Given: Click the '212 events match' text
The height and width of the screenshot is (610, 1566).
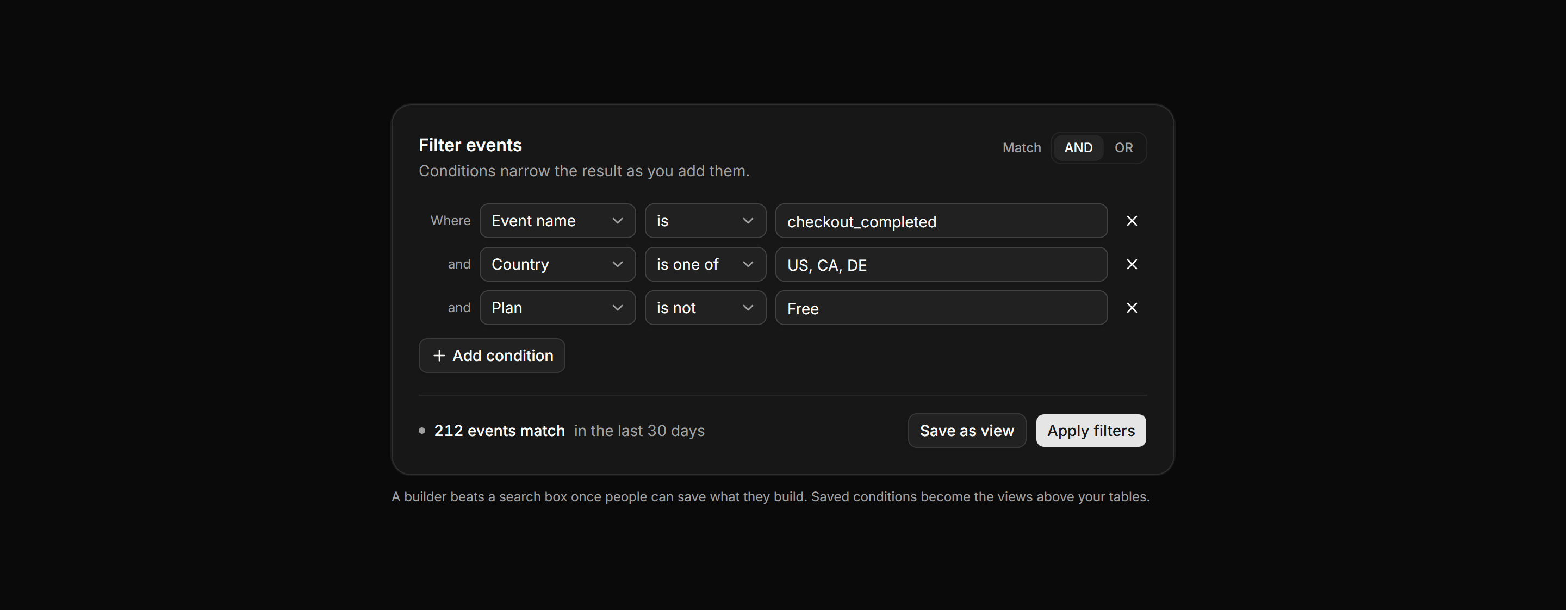Looking at the screenshot, I should (499, 431).
